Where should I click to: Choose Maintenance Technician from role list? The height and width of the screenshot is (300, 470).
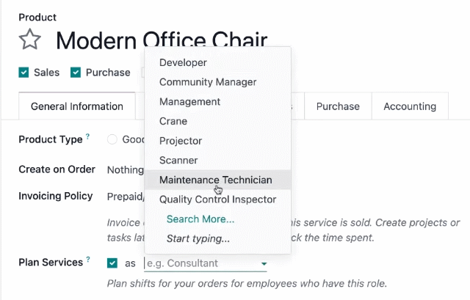pyautogui.click(x=217, y=180)
